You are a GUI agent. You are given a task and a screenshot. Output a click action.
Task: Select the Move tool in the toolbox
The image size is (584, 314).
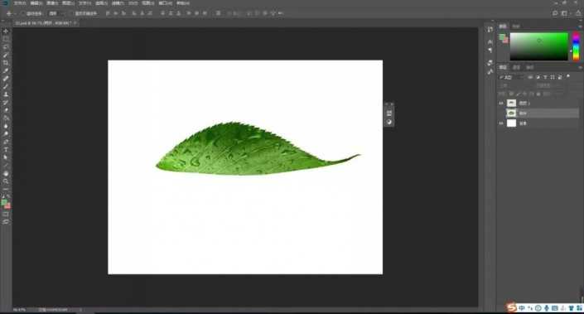pyautogui.click(x=6, y=31)
